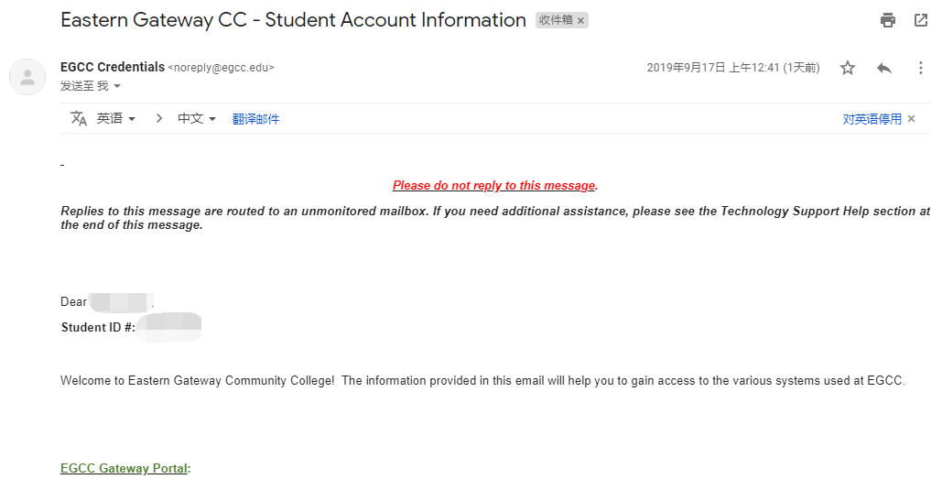Click the sender avatar picture

coord(27,77)
